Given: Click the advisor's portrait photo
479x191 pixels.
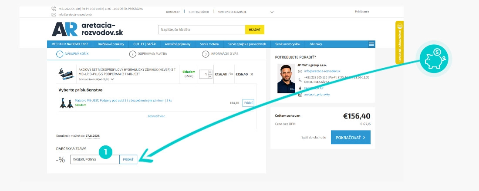Looking at the screenshot, I should click(286, 78).
